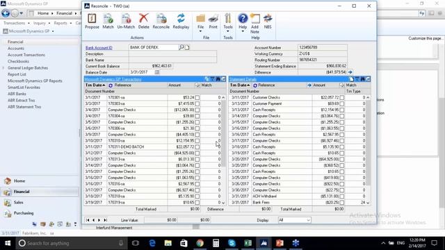
Task: Check the statement box for Bank Fees
Action: coord(342,203)
